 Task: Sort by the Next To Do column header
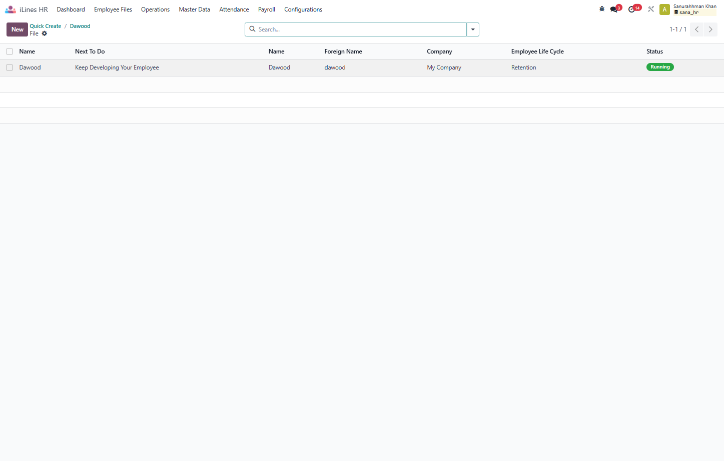pos(90,51)
